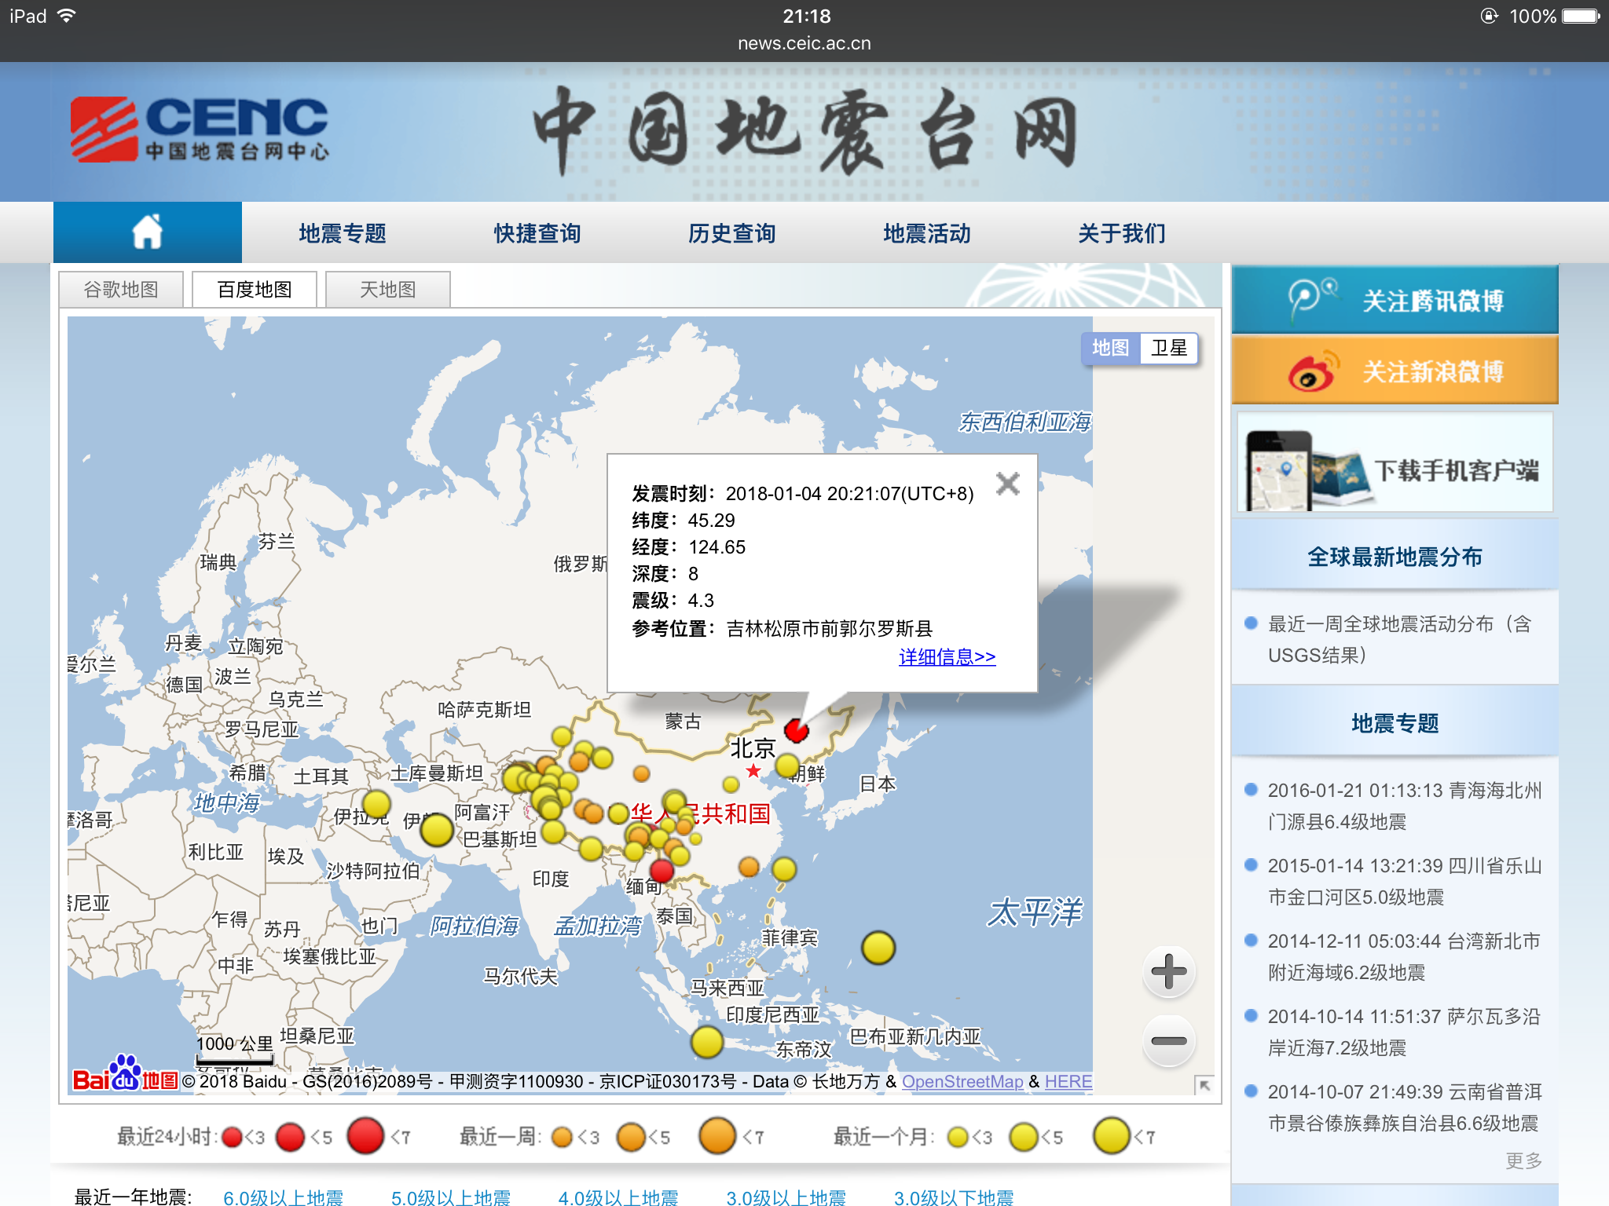
Task: Open the Sina Weibo follow banner
Action: point(1395,371)
